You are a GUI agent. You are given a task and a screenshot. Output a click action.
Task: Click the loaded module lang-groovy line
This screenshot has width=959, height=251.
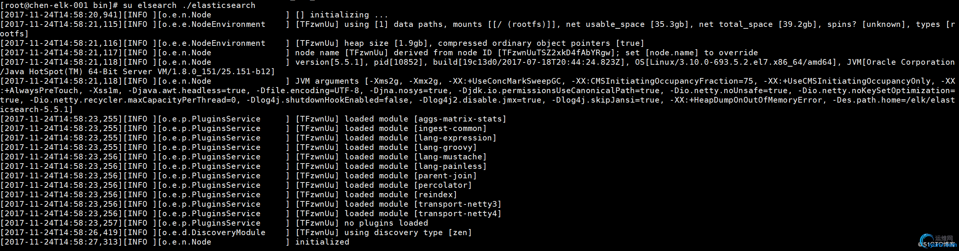tap(239, 147)
